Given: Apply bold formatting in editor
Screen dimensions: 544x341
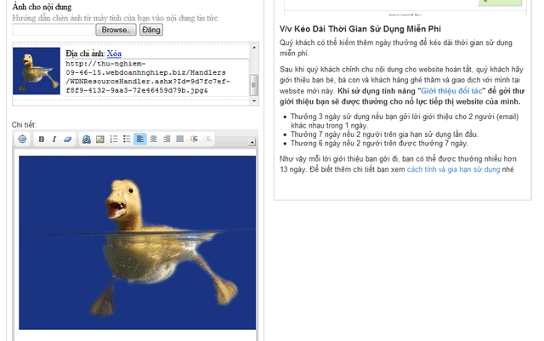Looking at the screenshot, I should [x=42, y=139].
